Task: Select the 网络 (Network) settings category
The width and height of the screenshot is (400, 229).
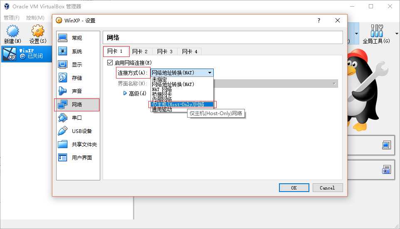Action: 78,105
